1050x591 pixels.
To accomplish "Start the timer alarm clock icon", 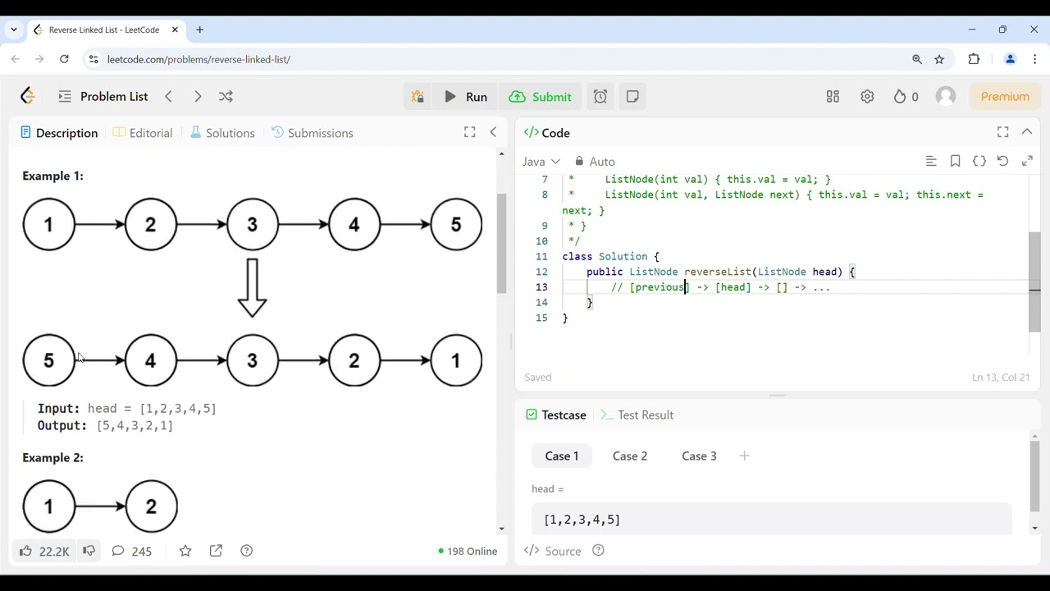I will [600, 96].
